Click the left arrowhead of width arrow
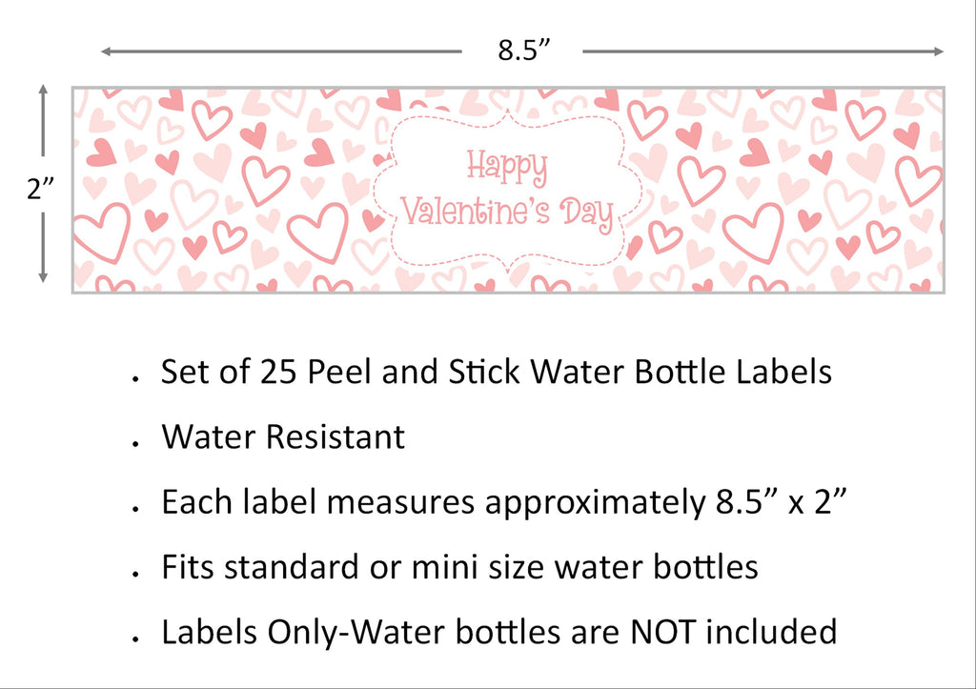 [x=107, y=51]
